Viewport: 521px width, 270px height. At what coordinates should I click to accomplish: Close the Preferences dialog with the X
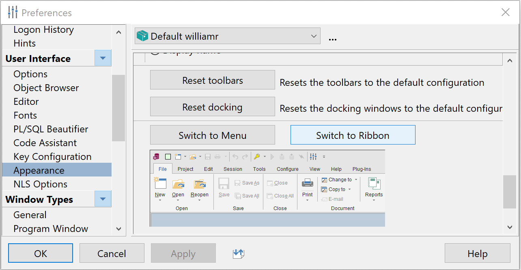tap(506, 12)
